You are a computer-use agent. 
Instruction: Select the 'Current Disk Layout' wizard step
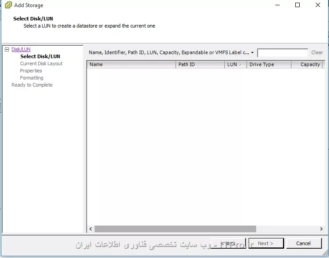(x=41, y=64)
